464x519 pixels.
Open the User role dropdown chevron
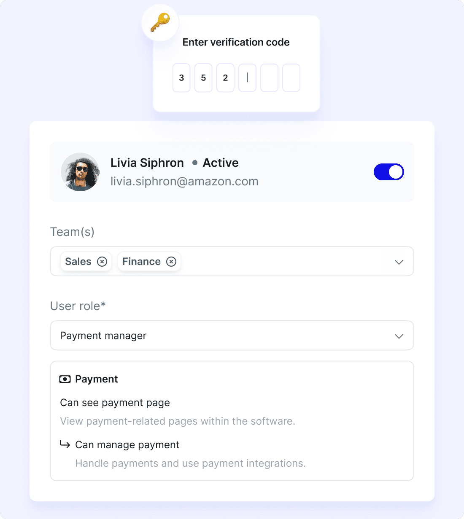pos(399,336)
